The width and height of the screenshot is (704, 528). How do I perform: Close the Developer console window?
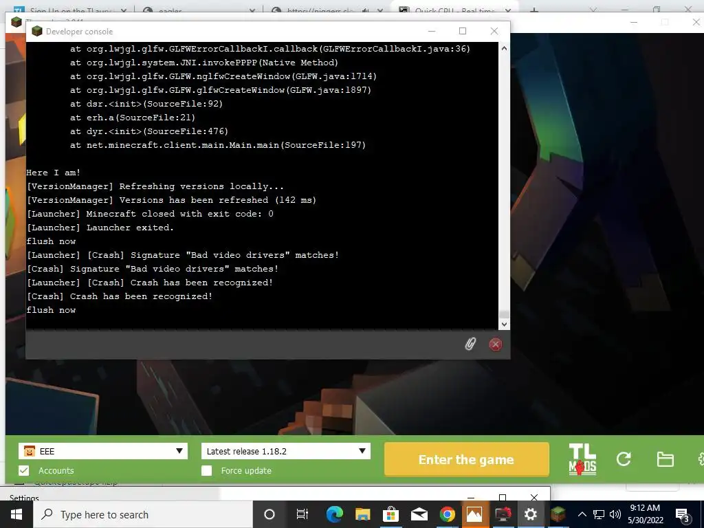[494, 31]
